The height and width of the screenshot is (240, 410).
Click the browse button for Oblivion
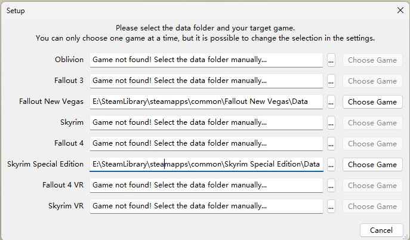point(331,60)
